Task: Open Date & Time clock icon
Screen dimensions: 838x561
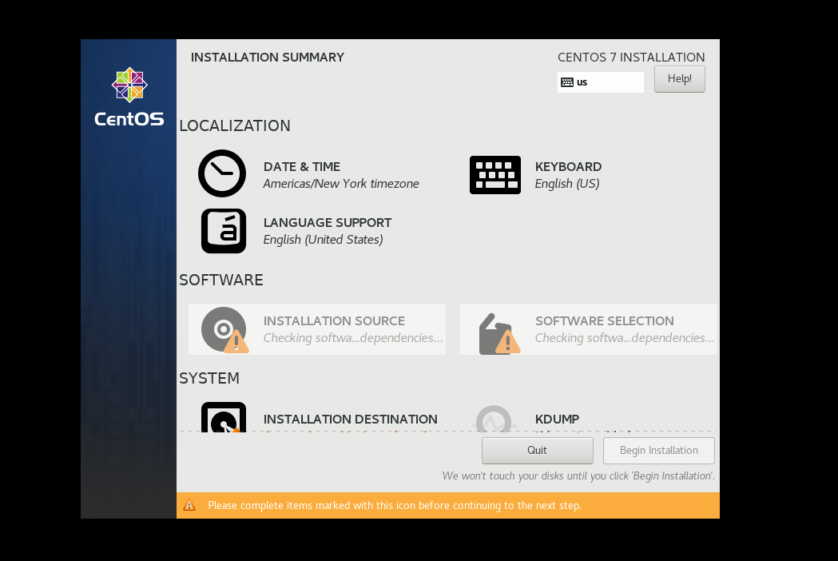Action: point(222,173)
